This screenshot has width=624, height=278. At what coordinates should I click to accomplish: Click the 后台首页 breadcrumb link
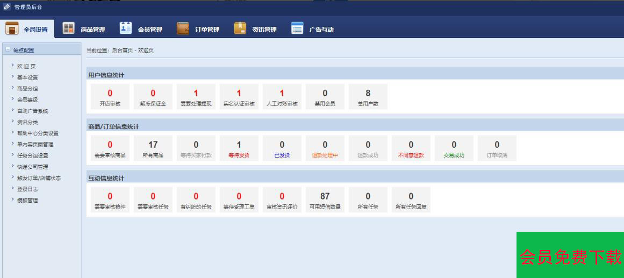tap(121, 50)
